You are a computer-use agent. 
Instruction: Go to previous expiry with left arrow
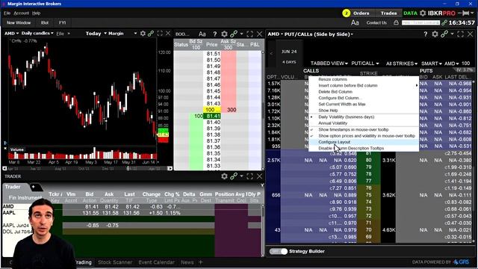click(271, 53)
